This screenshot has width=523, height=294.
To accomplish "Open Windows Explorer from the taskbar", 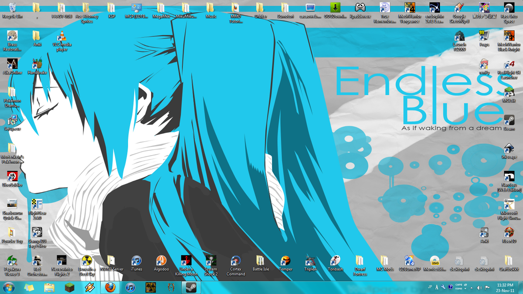I will (49, 287).
